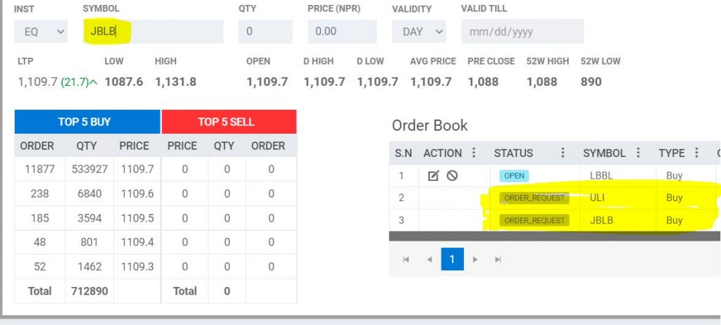Image resolution: width=721 pixels, height=325 pixels.
Task: Click the QTY input field
Action: coord(265,32)
